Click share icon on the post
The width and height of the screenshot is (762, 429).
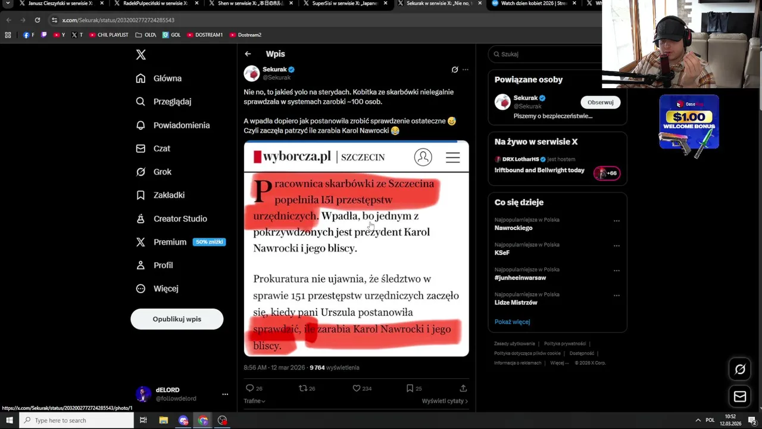pyautogui.click(x=463, y=388)
